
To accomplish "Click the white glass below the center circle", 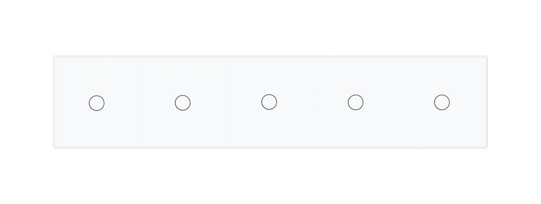I will (x=269, y=129).
